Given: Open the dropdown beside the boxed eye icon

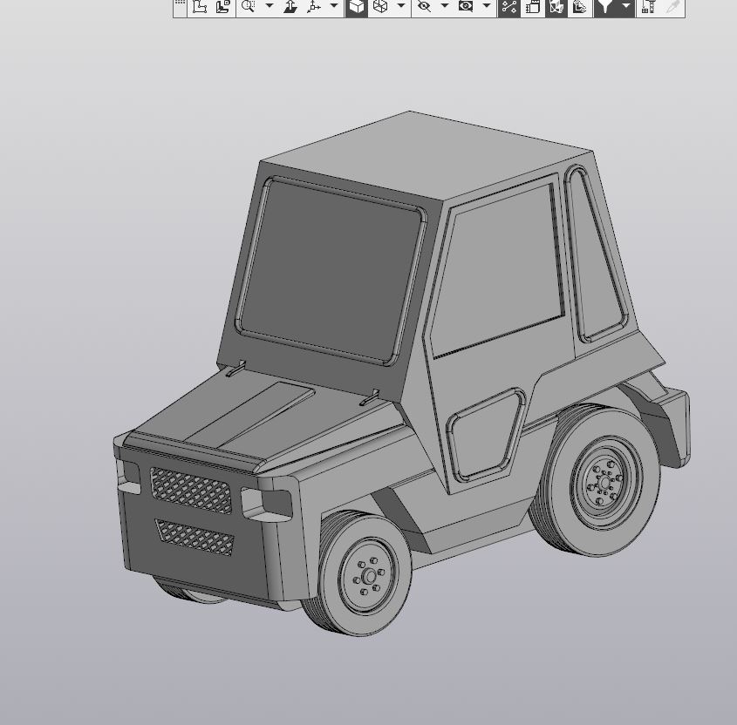Looking at the screenshot, I should pyautogui.click(x=486, y=7).
